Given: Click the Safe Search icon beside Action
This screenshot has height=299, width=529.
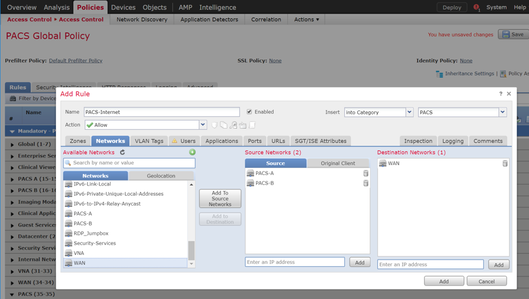Looking at the screenshot, I should [233, 125].
